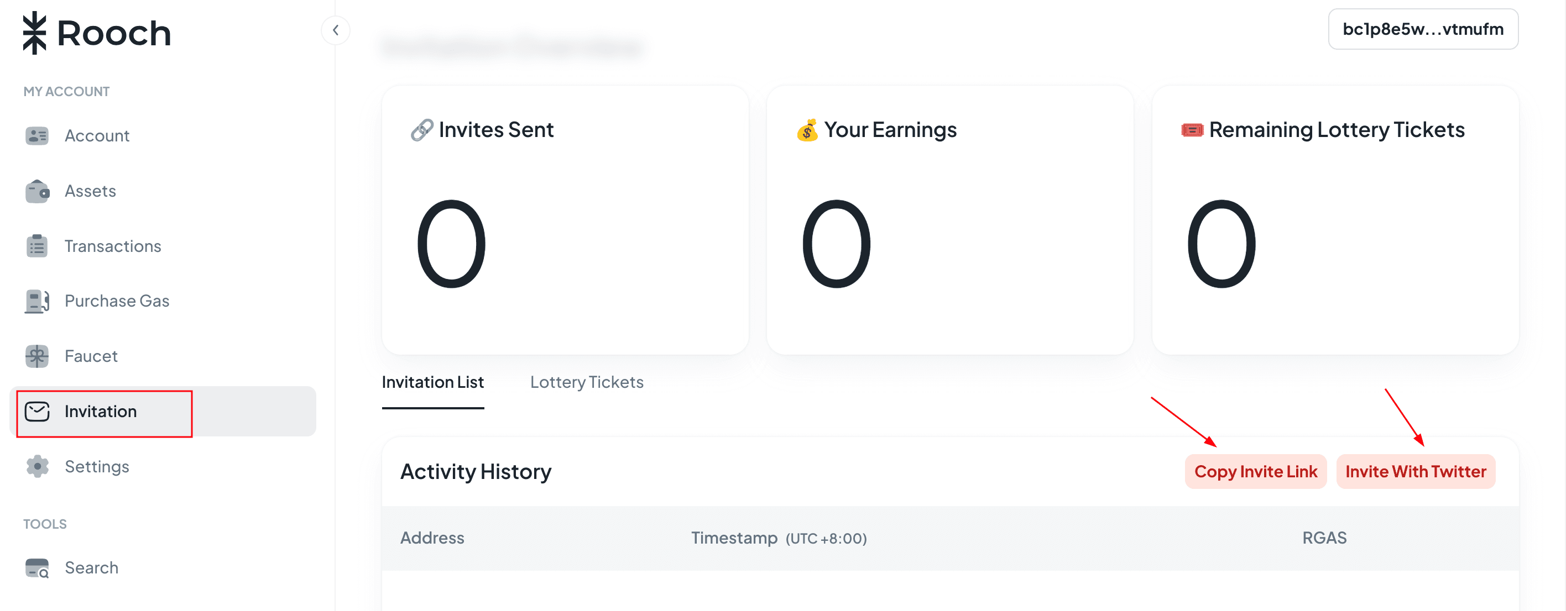
Task: Open the Purchase Gas menu label
Action: coord(117,301)
